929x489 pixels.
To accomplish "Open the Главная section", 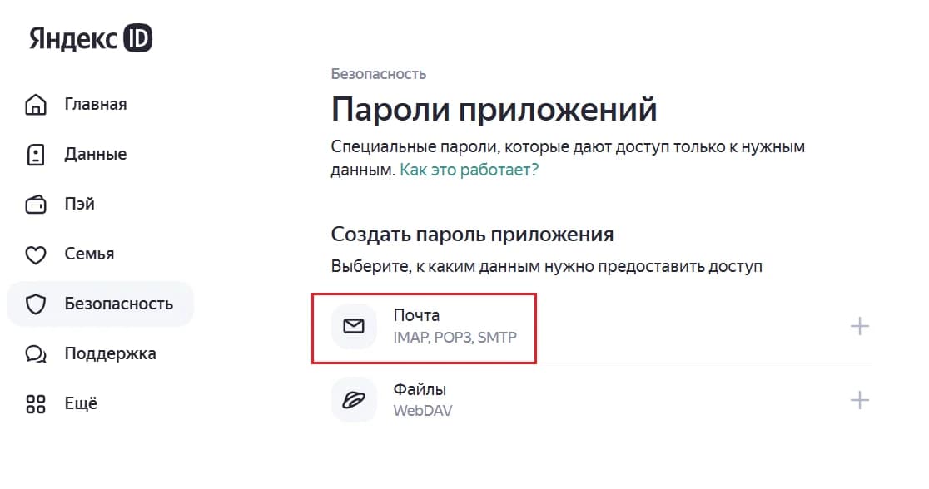I will point(96,104).
